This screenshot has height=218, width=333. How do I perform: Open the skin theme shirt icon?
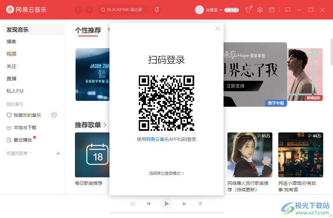click(248, 10)
